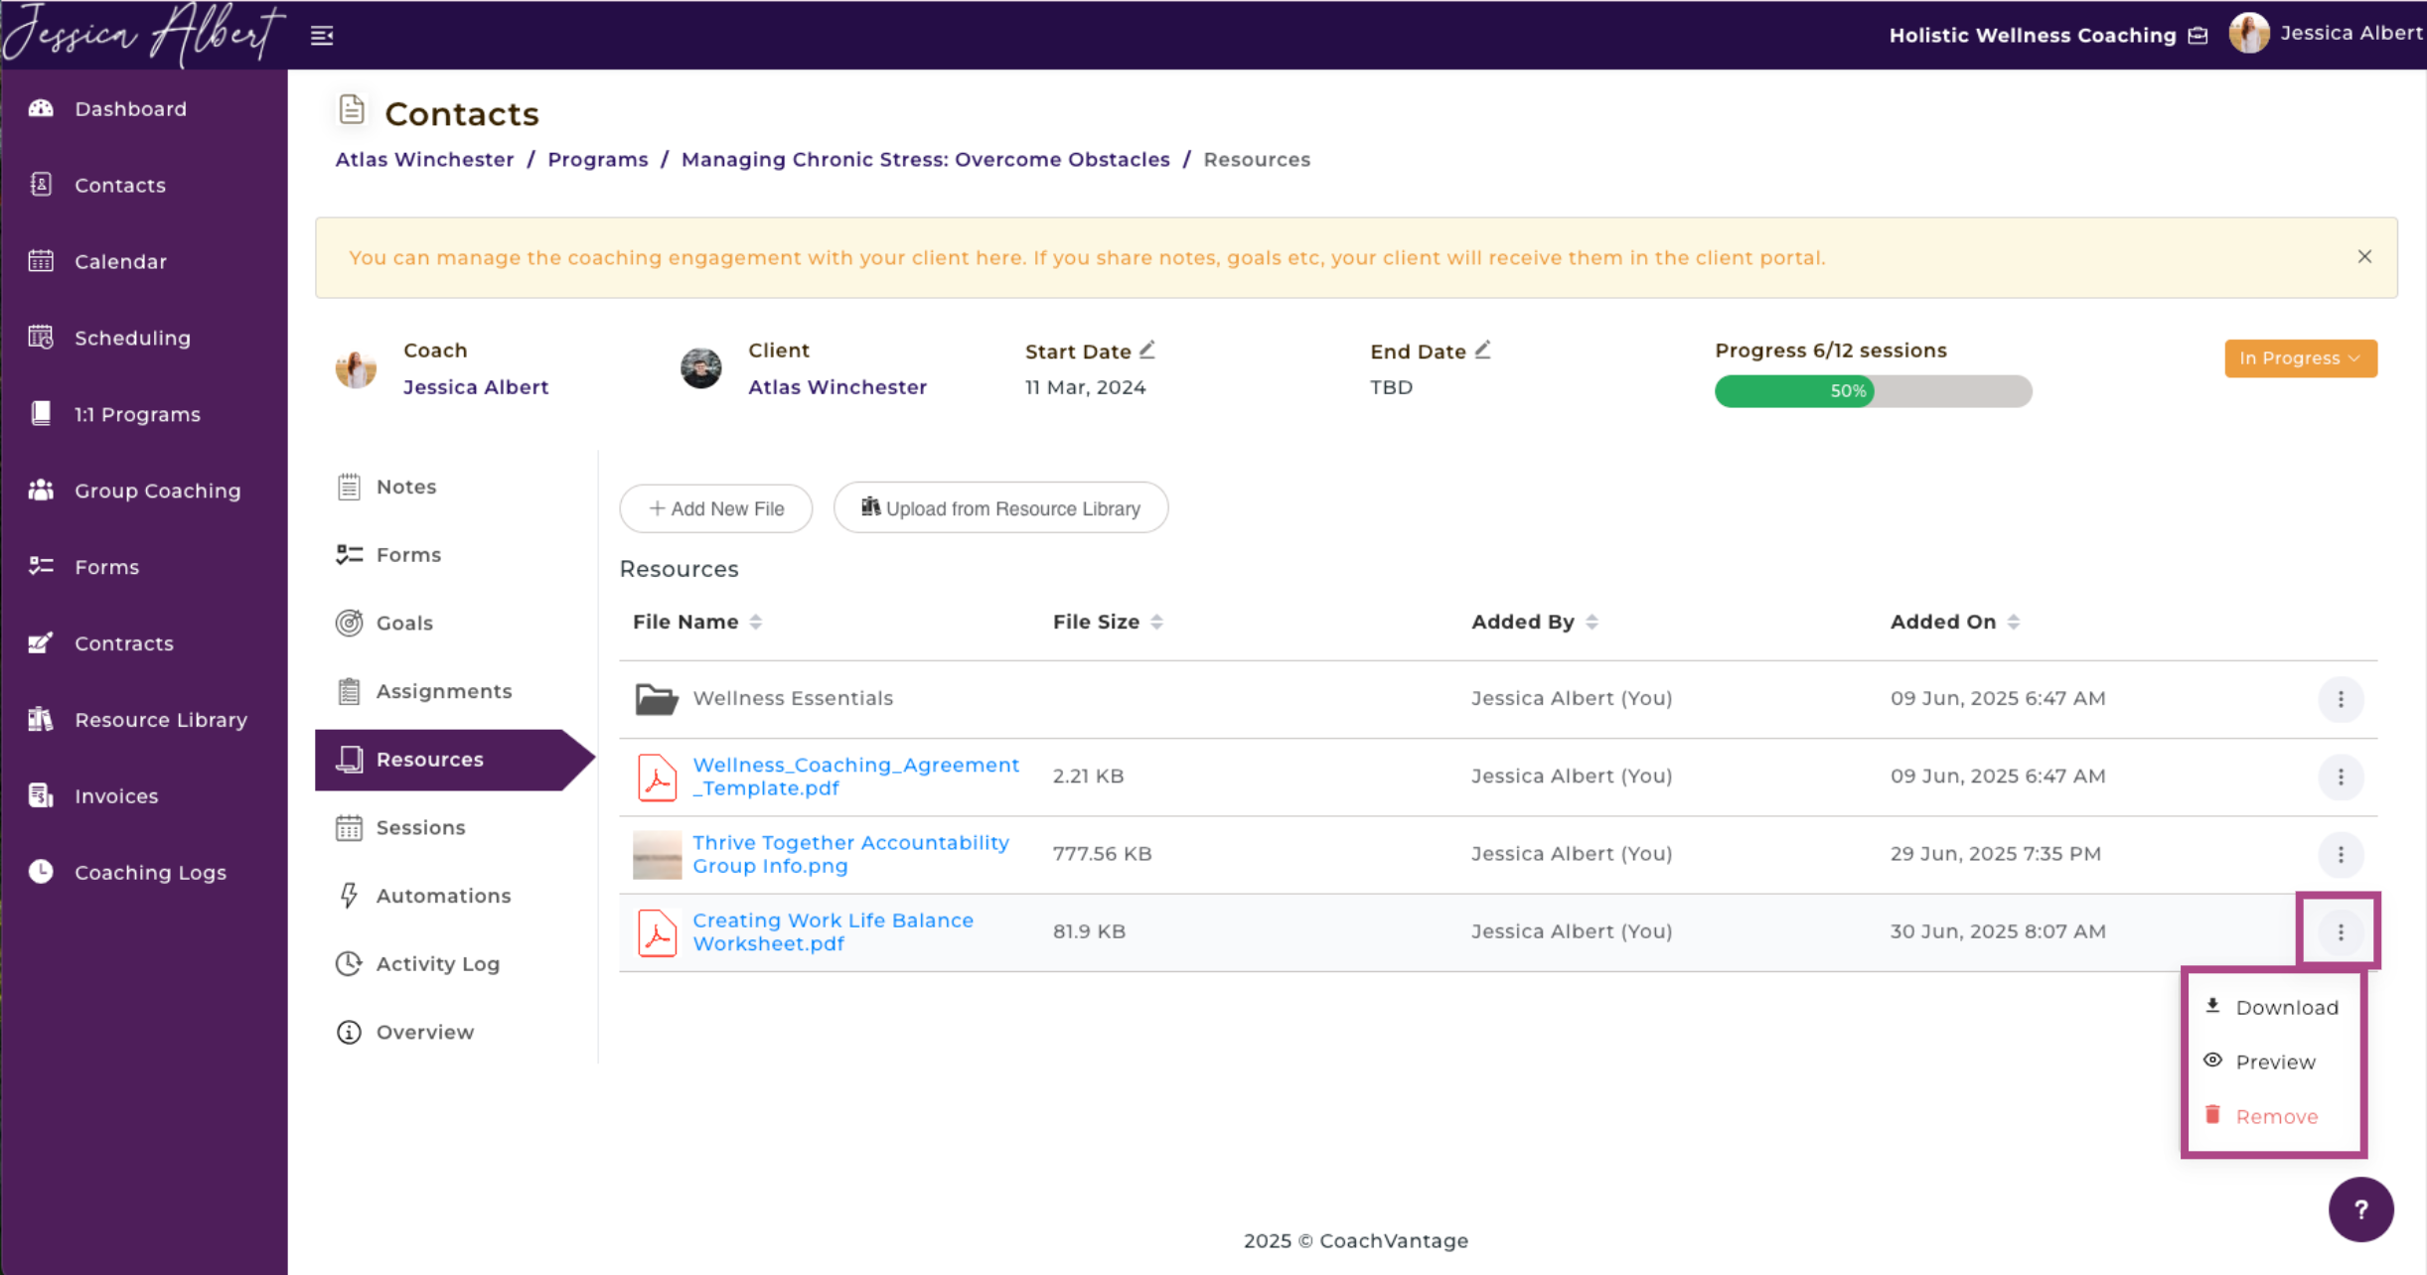
Task: Click the Jessica Albert logo
Action: pos(143,35)
